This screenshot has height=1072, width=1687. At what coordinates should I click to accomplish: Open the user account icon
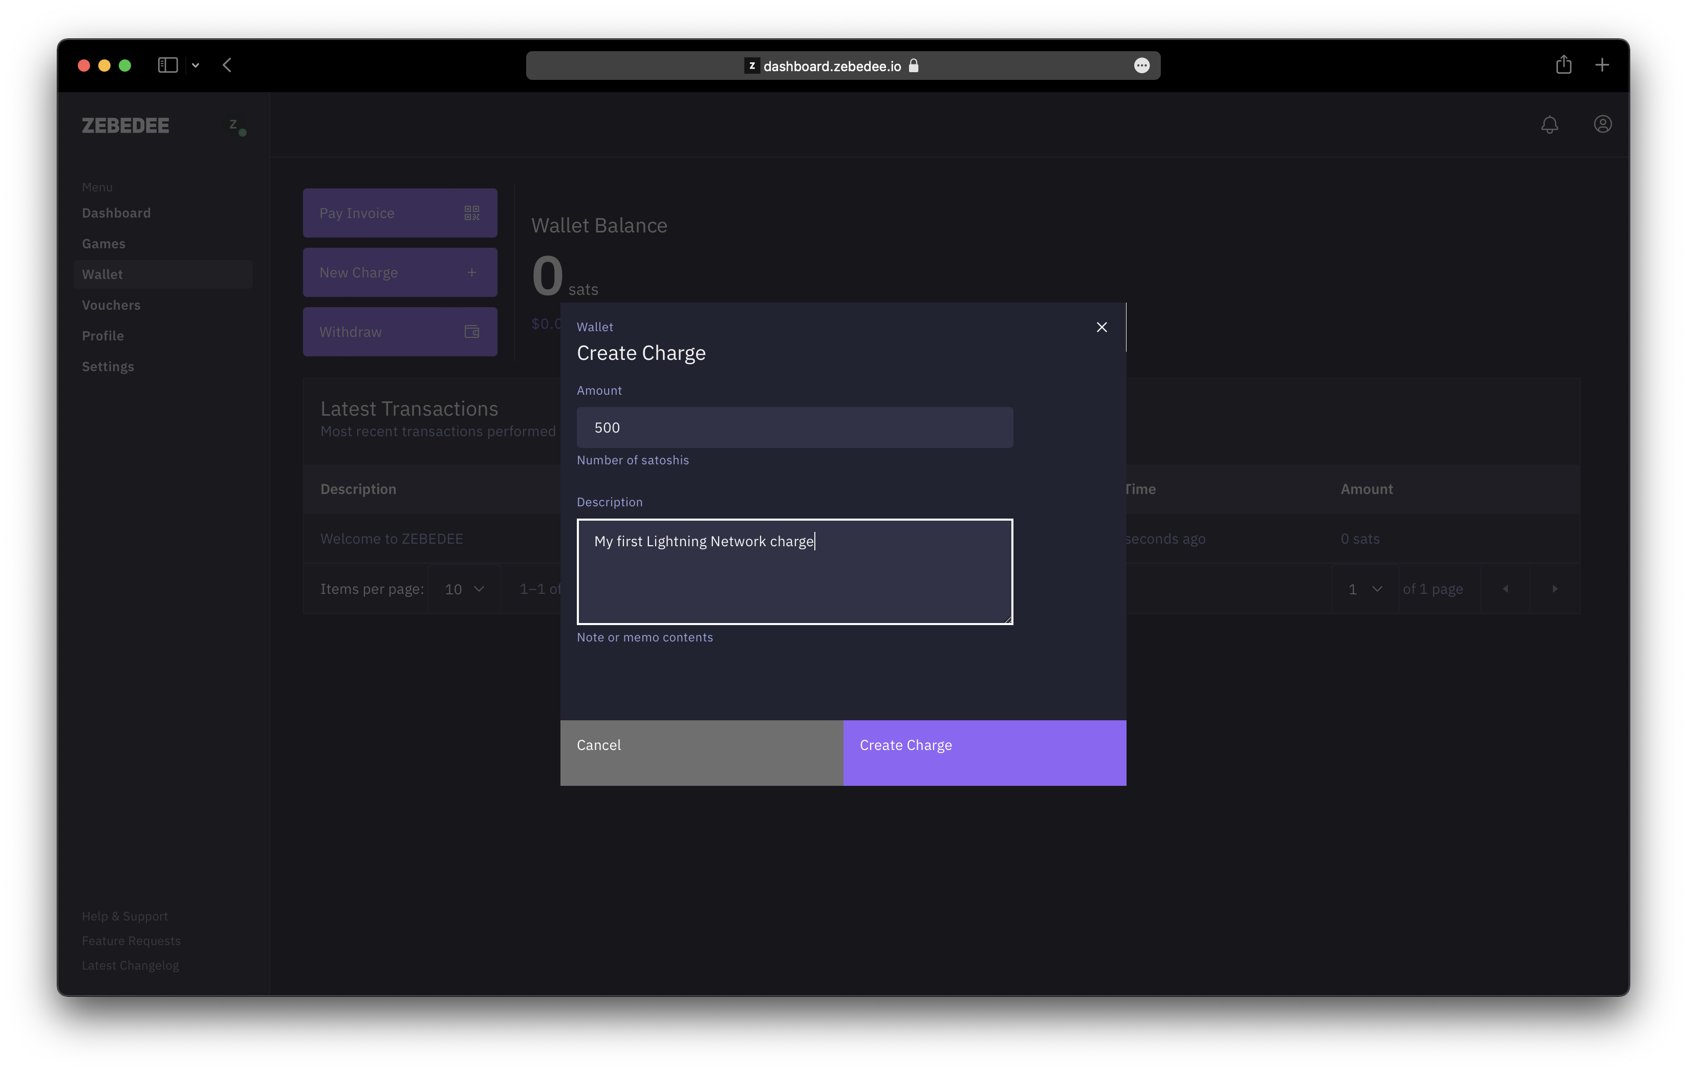(1602, 124)
